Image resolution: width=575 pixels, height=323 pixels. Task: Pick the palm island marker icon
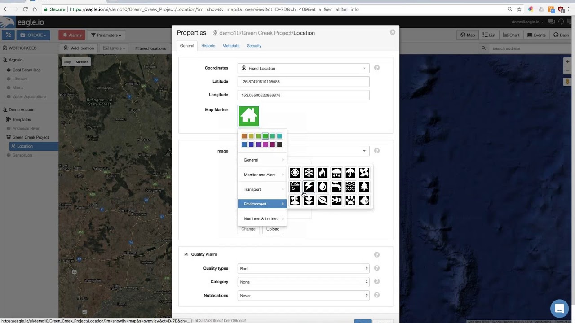coord(295,201)
